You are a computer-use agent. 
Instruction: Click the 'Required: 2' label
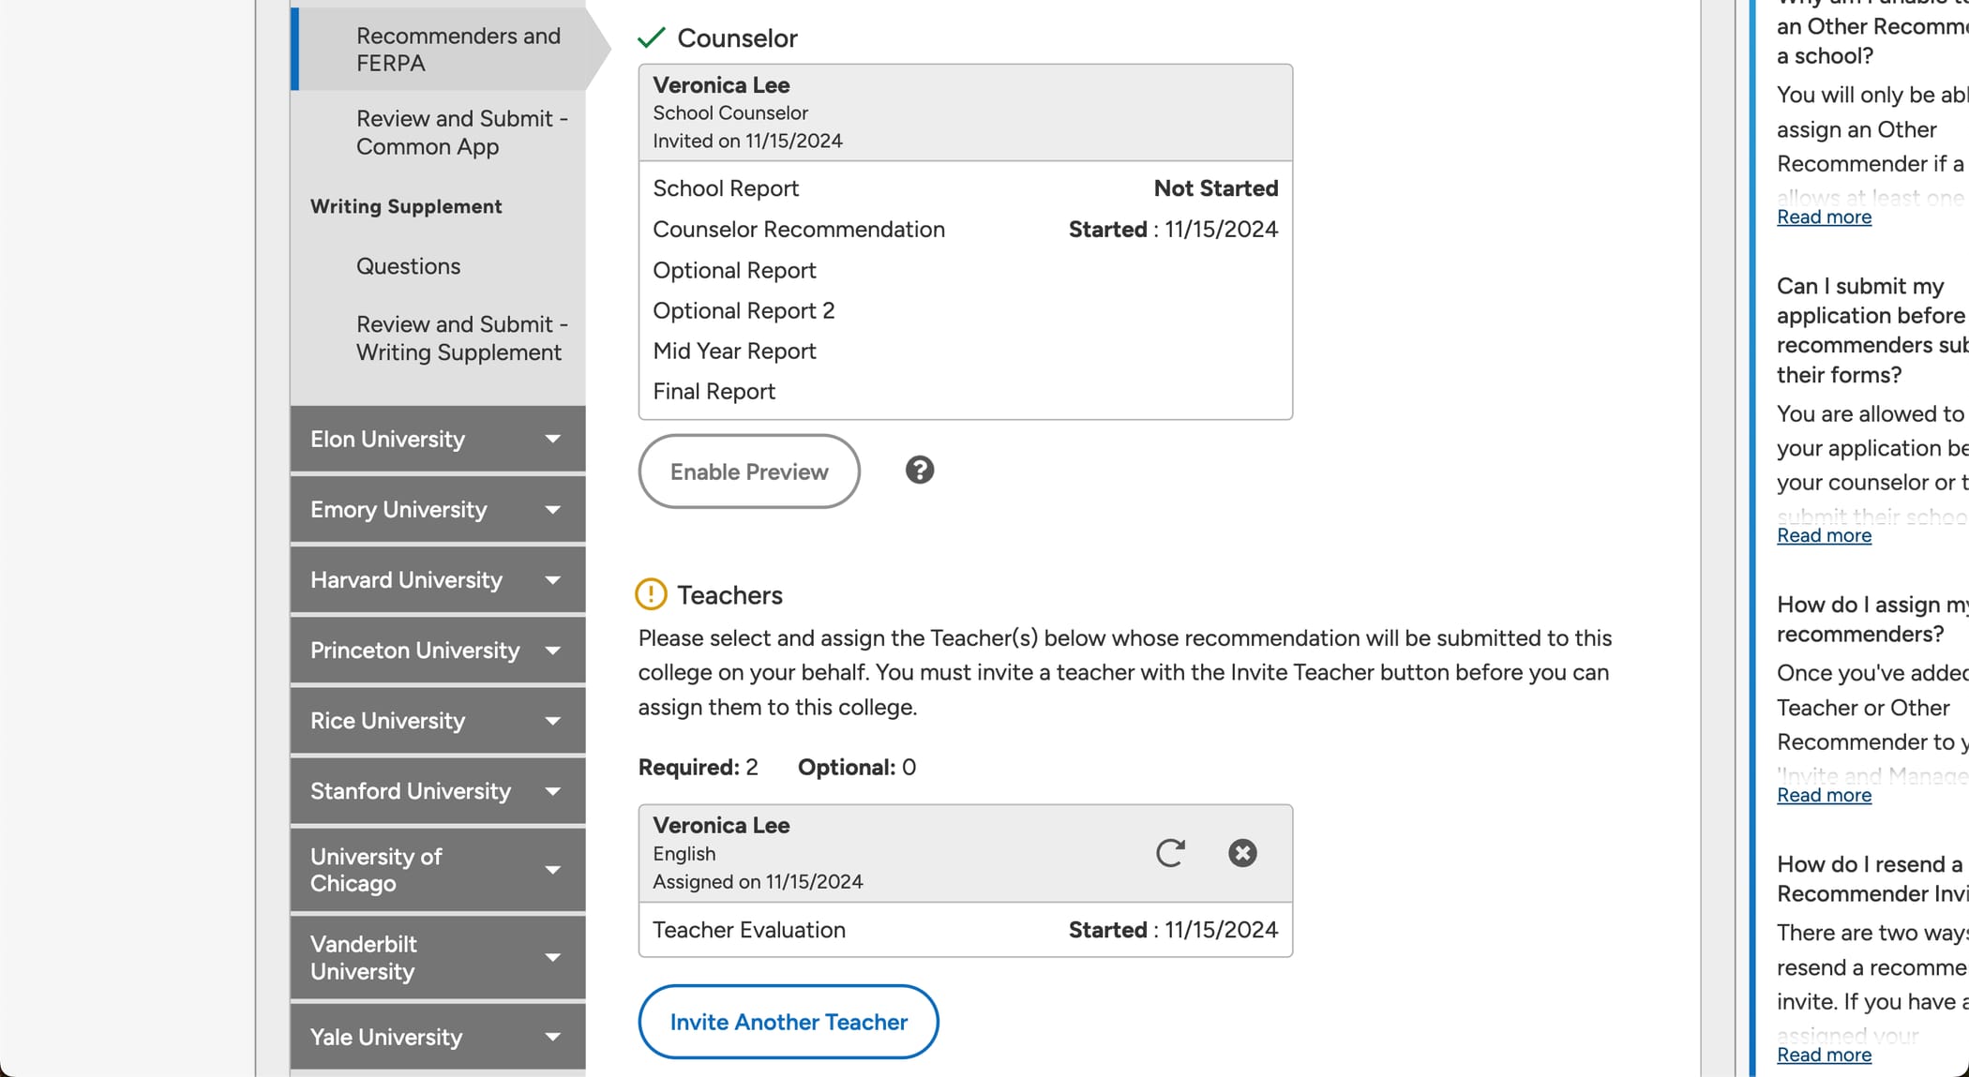pos(698,767)
